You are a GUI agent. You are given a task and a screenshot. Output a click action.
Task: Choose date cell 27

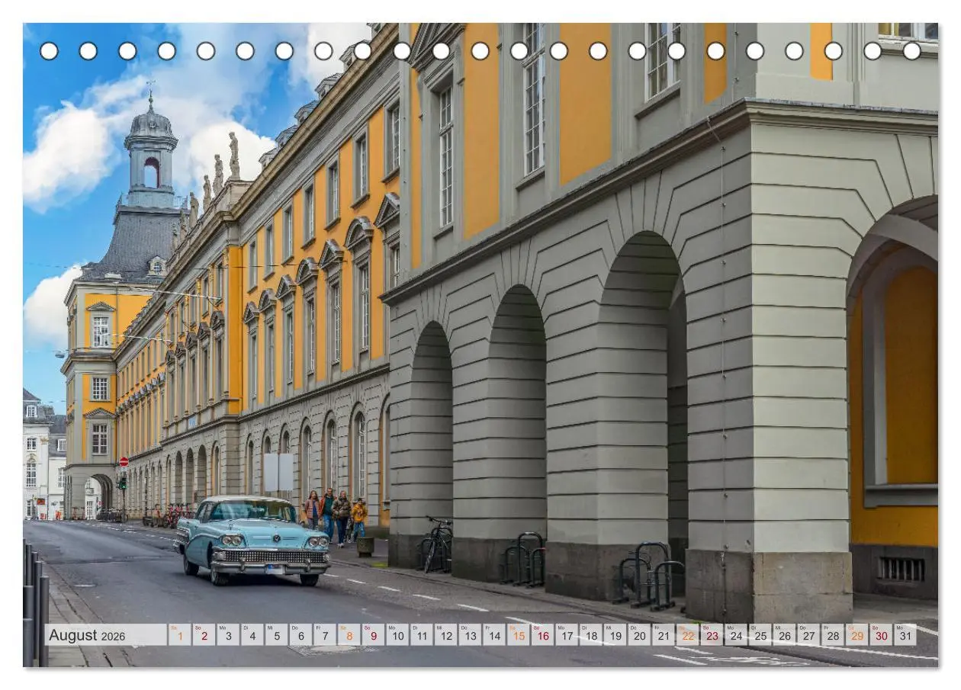(x=808, y=635)
